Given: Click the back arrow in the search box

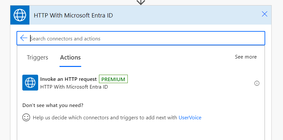Looking at the screenshot, I should (x=24, y=38).
